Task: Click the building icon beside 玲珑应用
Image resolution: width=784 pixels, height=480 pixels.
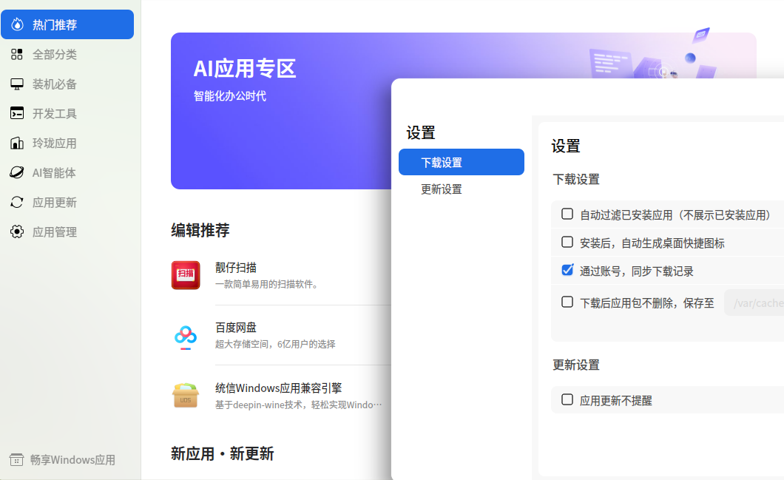Action: tap(17, 143)
